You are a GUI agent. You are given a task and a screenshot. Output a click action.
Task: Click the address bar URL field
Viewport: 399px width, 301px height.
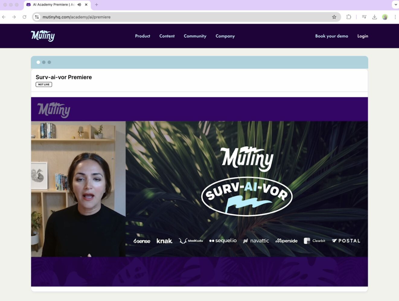pyautogui.click(x=187, y=17)
